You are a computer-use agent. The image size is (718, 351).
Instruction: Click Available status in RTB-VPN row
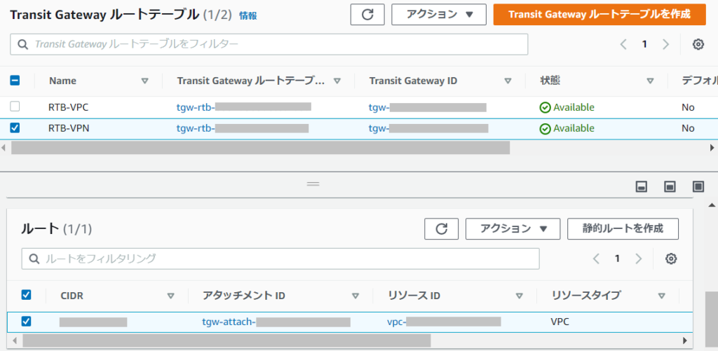click(x=567, y=128)
